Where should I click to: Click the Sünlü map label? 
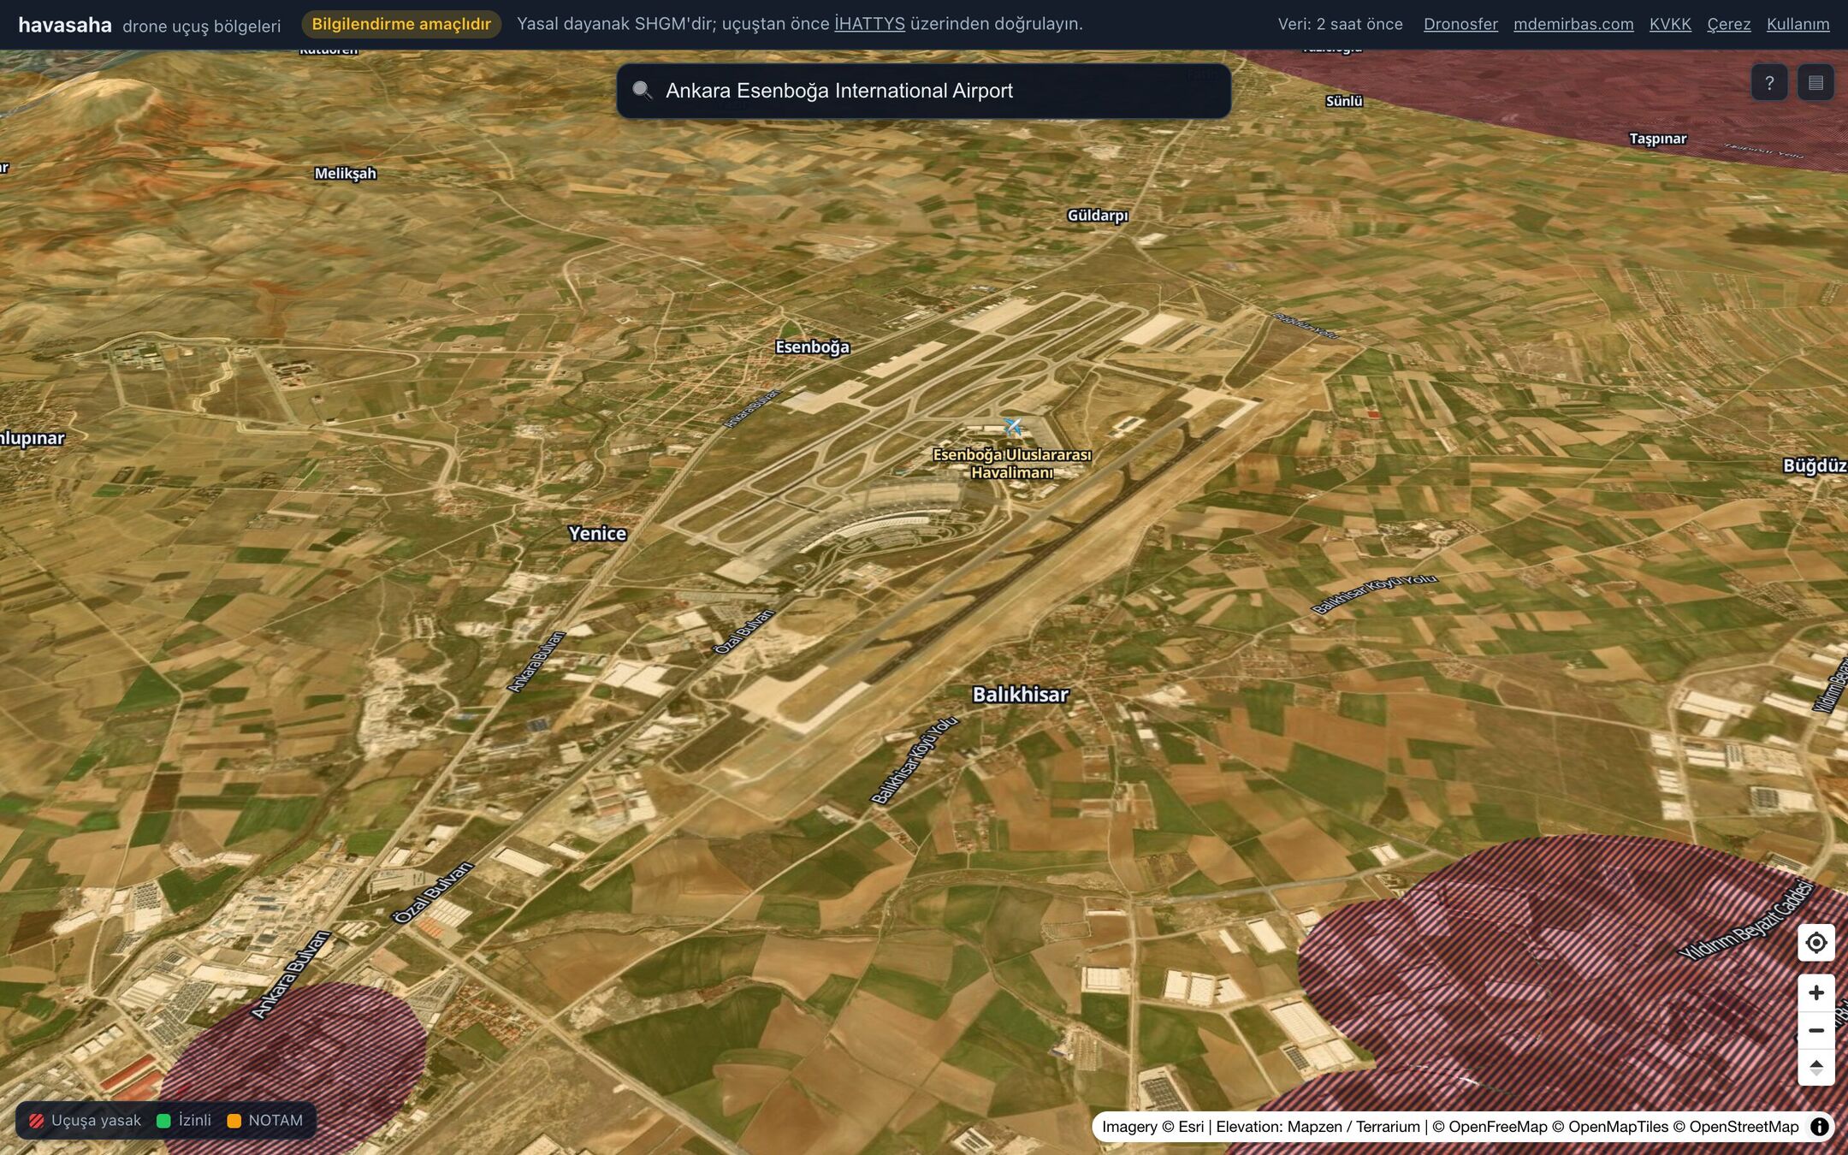(1344, 101)
